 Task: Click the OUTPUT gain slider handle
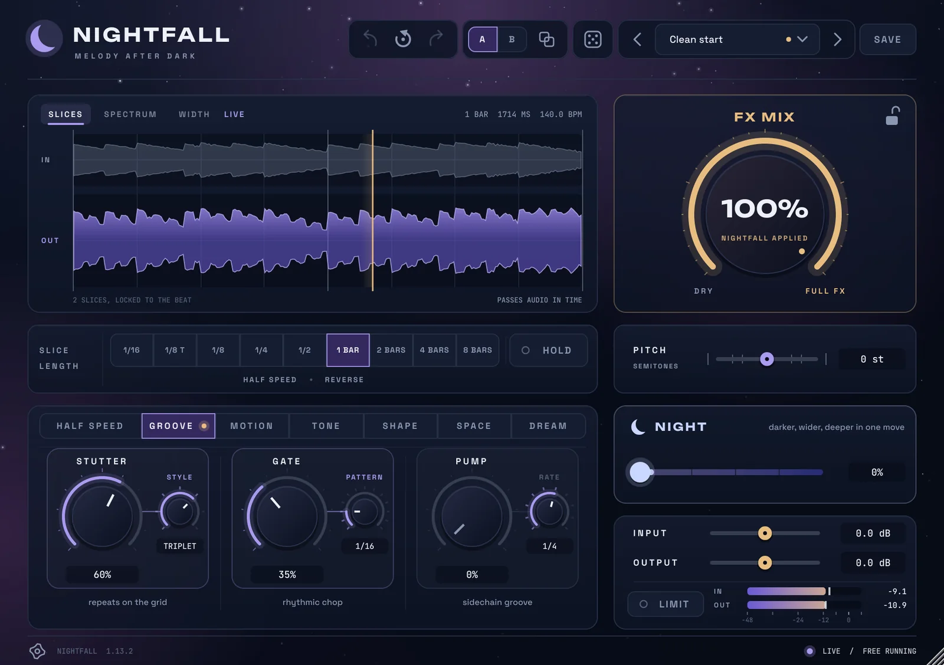[765, 563]
